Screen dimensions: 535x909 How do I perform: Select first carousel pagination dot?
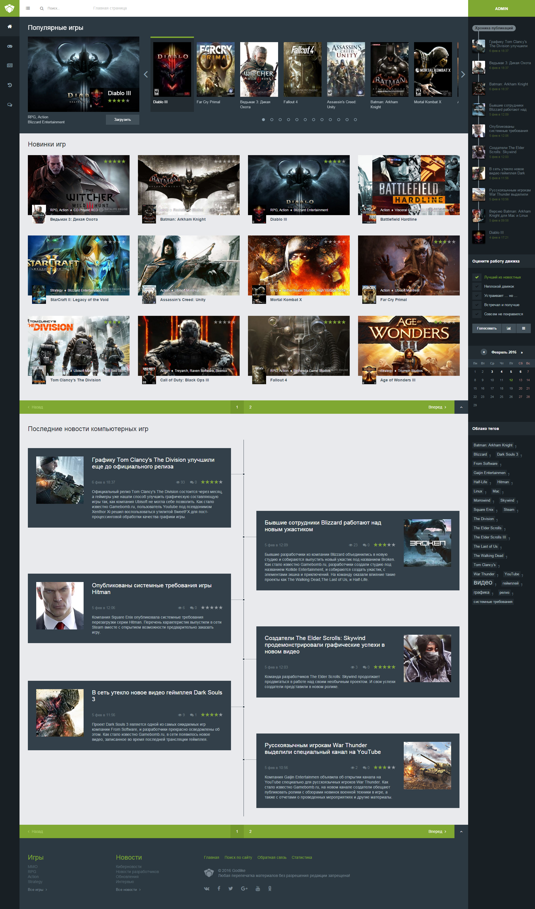[263, 120]
